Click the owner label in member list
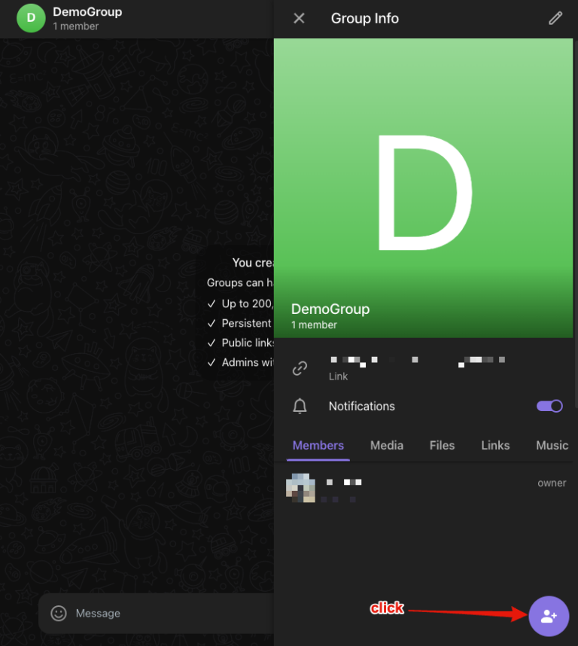Screen dimensions: 578x646 click(552, 483)
